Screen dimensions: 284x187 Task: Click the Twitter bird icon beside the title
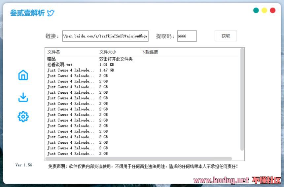coord(51,13)
